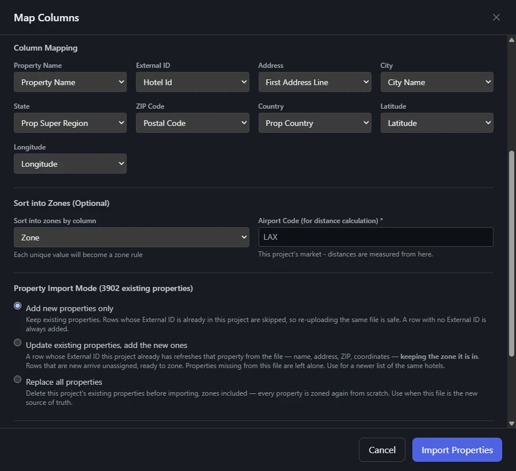Click the text 'This project's market - distances are measured from here.'
Image resolution: width=516 pixels, height=471 pixels.
(x=346, y=254)
